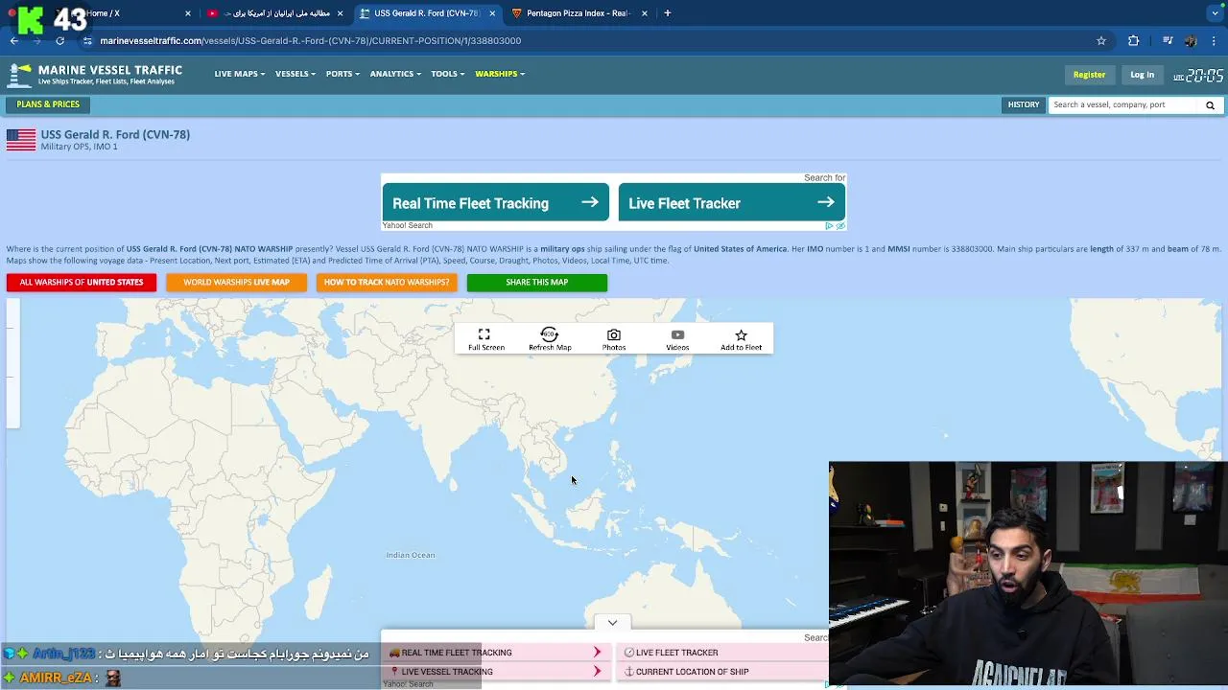The width and height of the screenshot is (1228, 690).
Task: Open a new browser tab
Action: (x=668, y=13)
